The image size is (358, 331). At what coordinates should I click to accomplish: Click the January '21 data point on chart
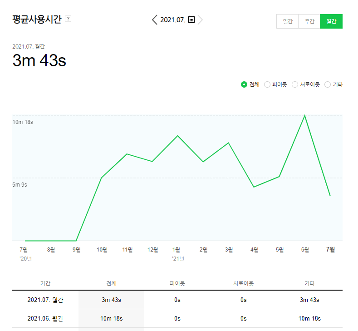(x=177, y=136)
